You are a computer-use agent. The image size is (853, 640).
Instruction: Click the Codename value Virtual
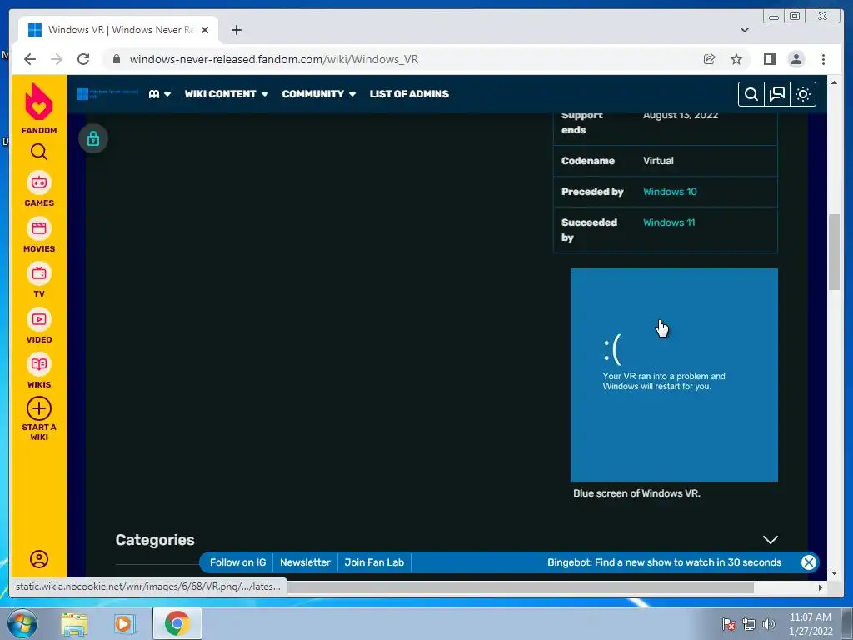(x=658, y=161)
